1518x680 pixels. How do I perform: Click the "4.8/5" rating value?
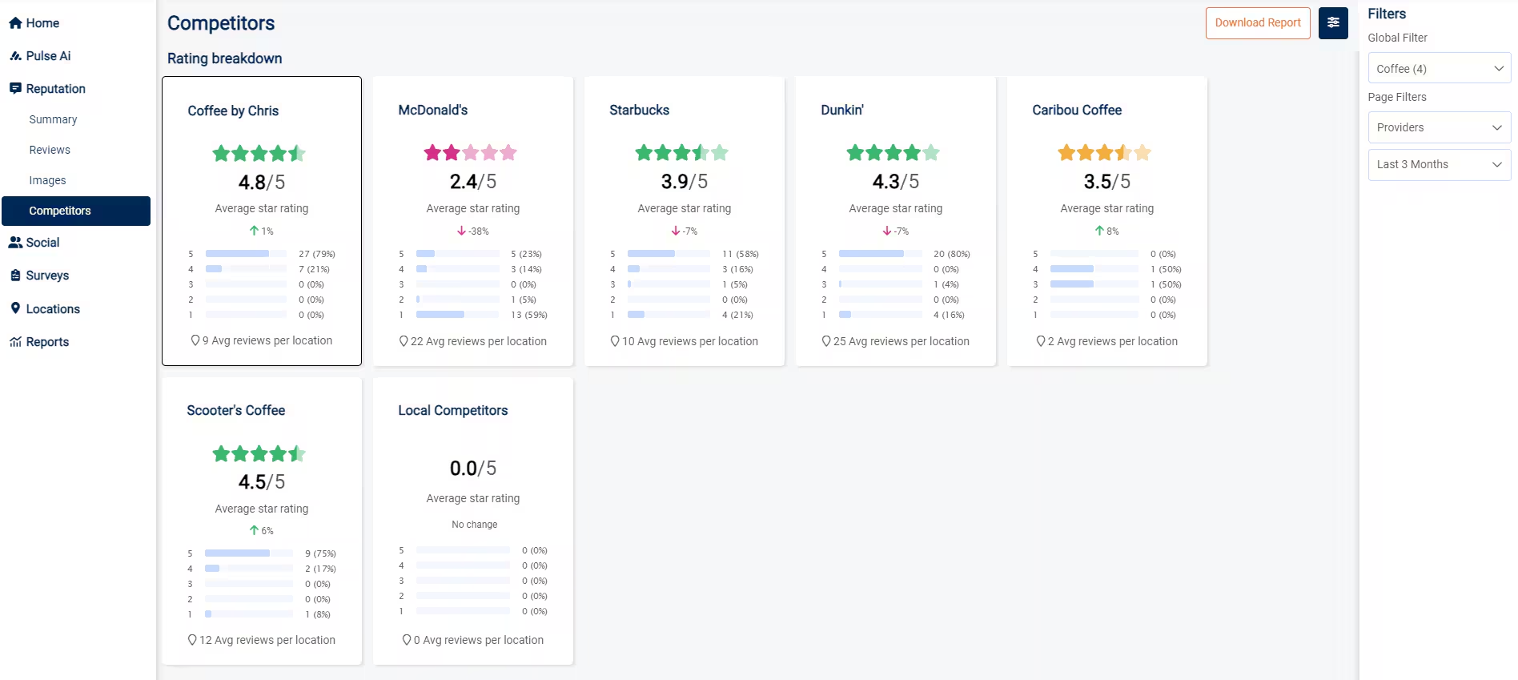[262, 183]
